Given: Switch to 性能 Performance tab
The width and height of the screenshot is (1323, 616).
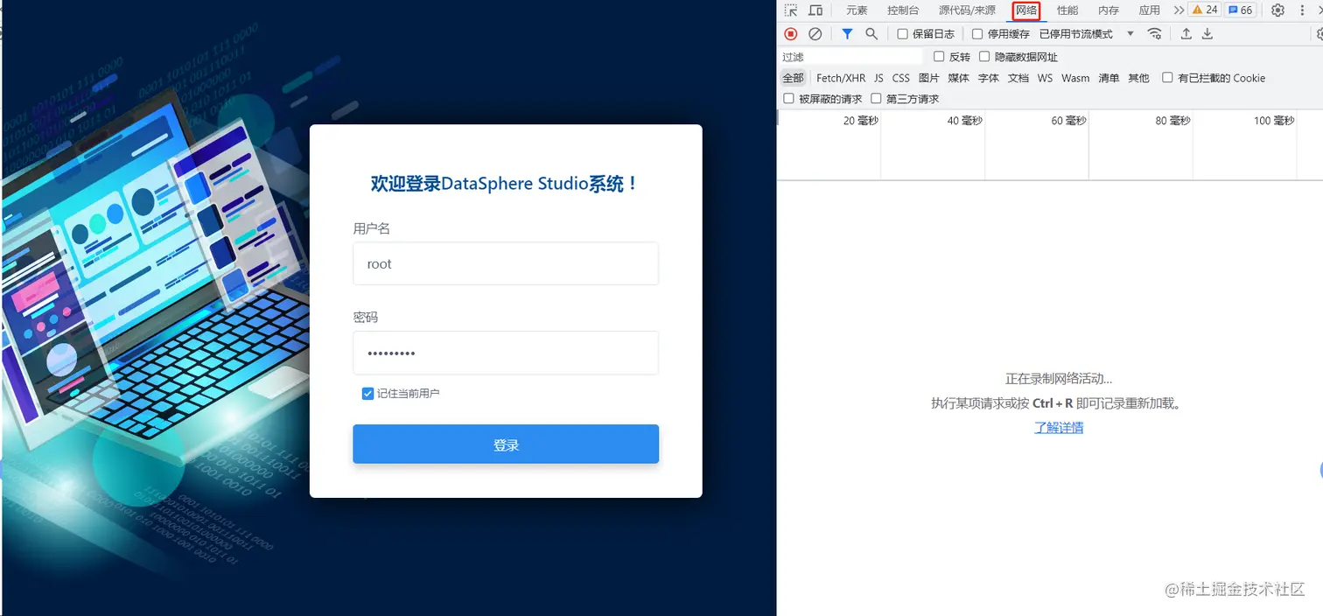Looking at the screenshot, I should tap(1067, 10).
